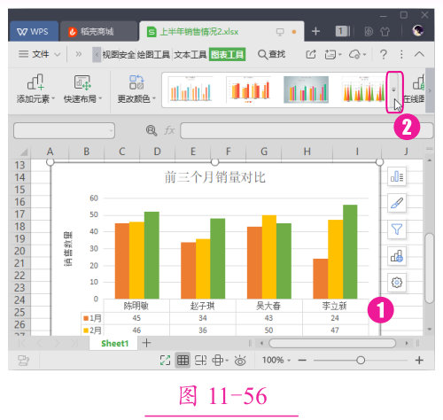This screenshot has width=443, height=420.
Task: Open the chart style brush side button
Action: [x=397, y=203]
